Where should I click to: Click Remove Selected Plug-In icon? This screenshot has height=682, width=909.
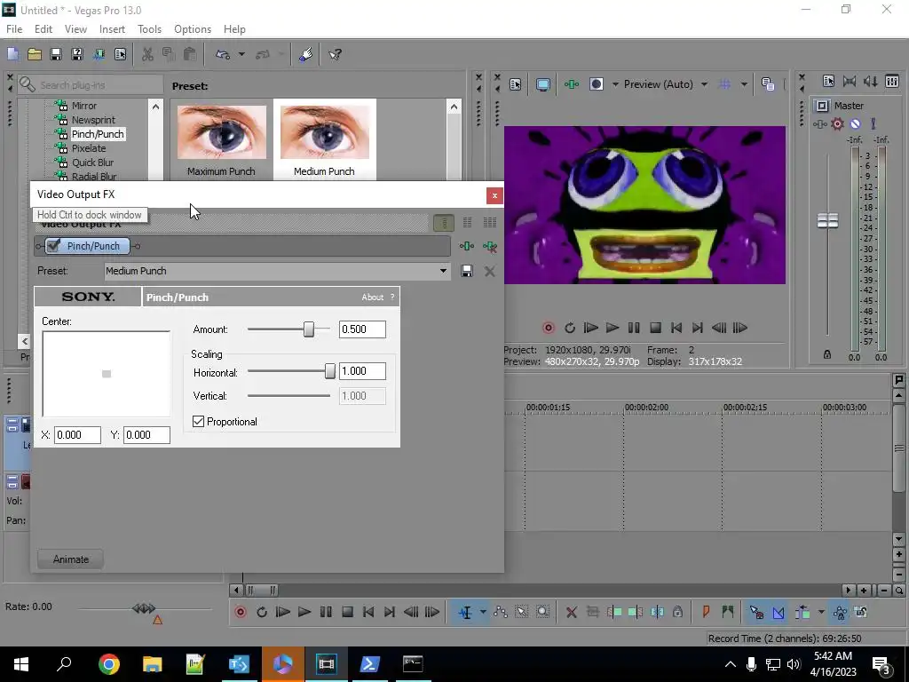tap(490, 247)
